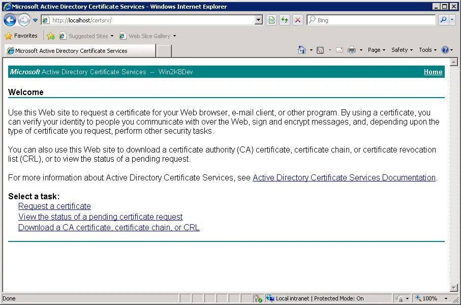461x305 pixels.
Task: Expand the address bar history dropdown
Action: (x=259, y=20)
